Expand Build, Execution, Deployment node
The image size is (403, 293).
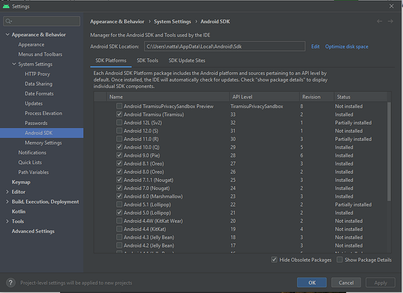(x=7, y=202)
